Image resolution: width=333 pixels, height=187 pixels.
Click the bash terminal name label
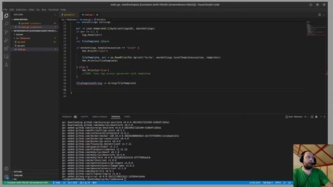[294, 117]
